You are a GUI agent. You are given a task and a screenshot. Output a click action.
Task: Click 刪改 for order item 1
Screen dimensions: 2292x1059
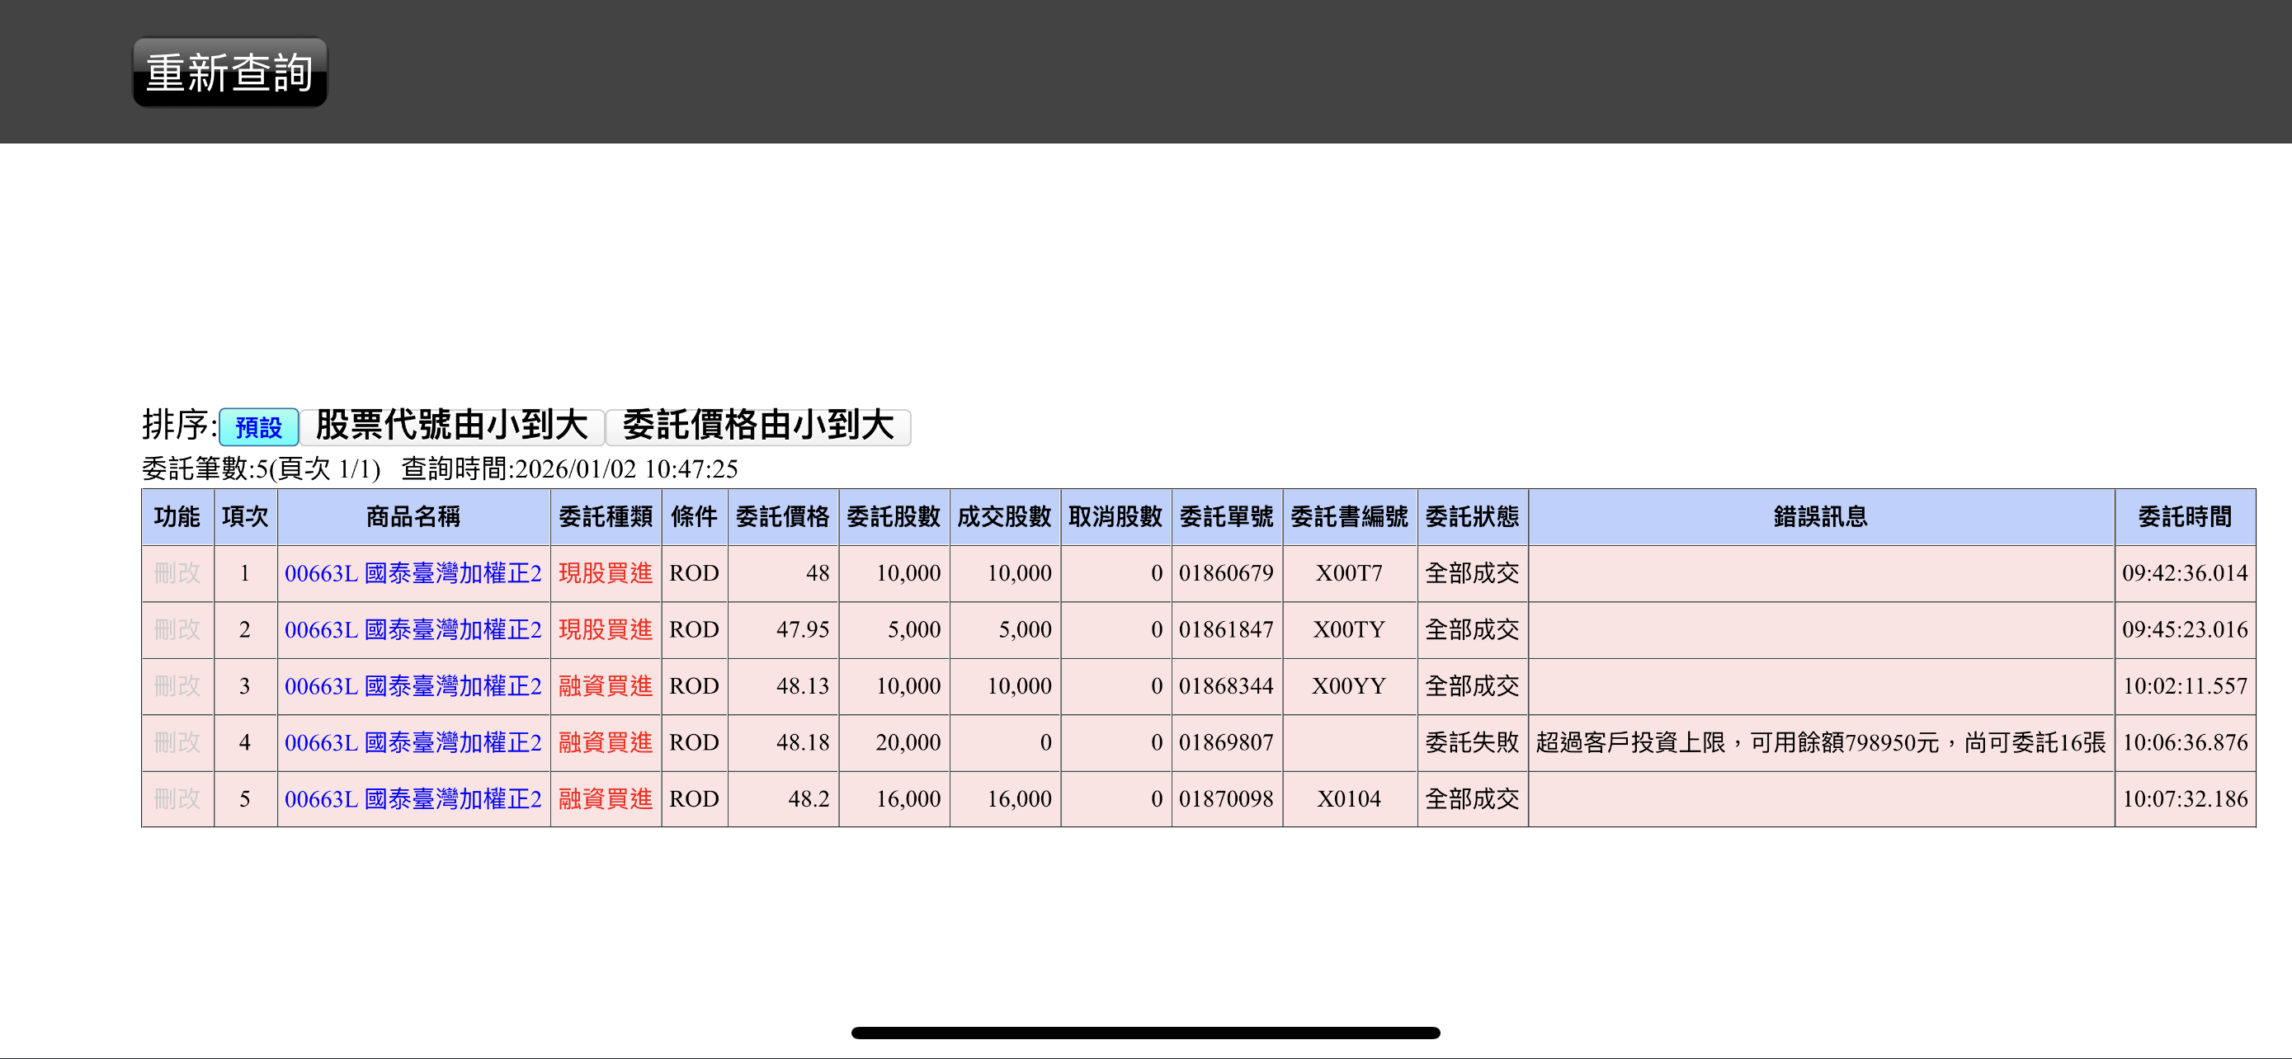click(x=177, y=573)
